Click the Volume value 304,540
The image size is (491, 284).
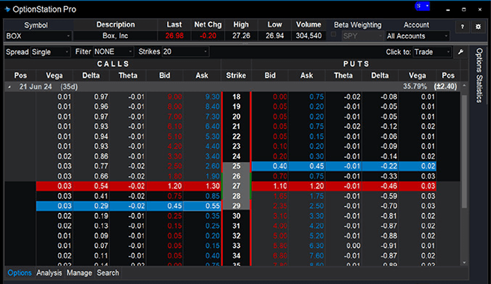(x=309, y=36)
